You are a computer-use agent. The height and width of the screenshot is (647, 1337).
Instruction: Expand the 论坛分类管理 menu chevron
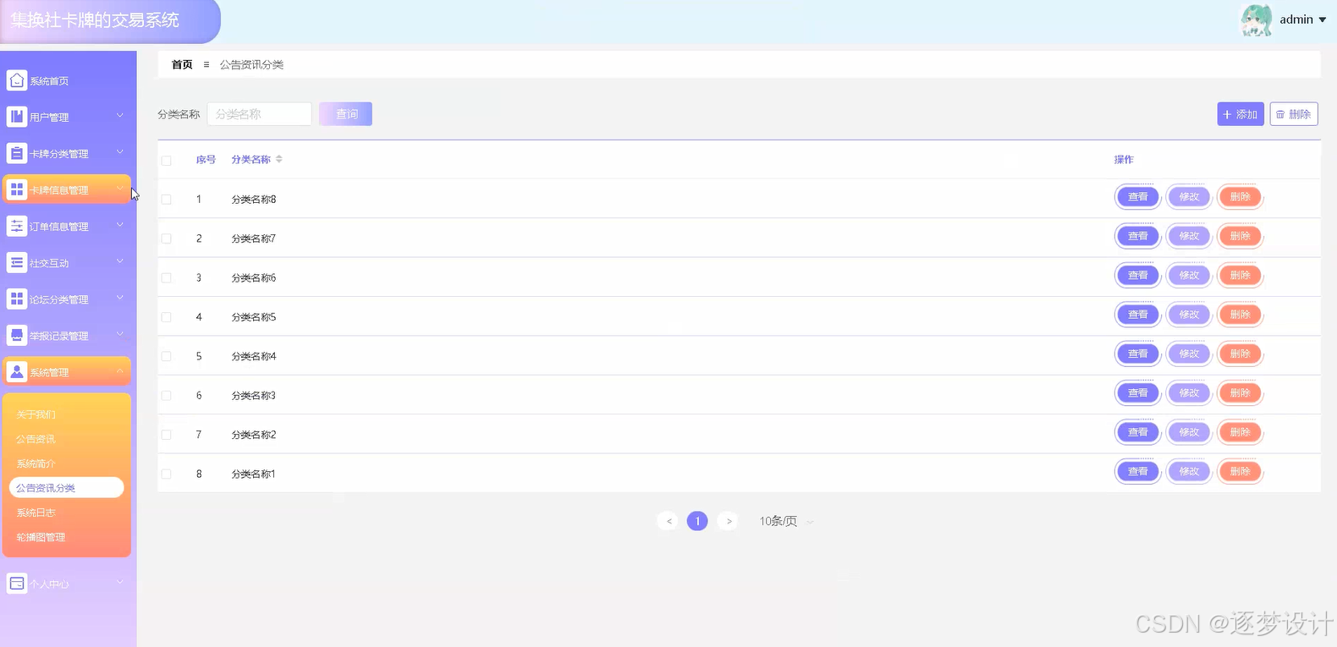(x=120, y=297)
